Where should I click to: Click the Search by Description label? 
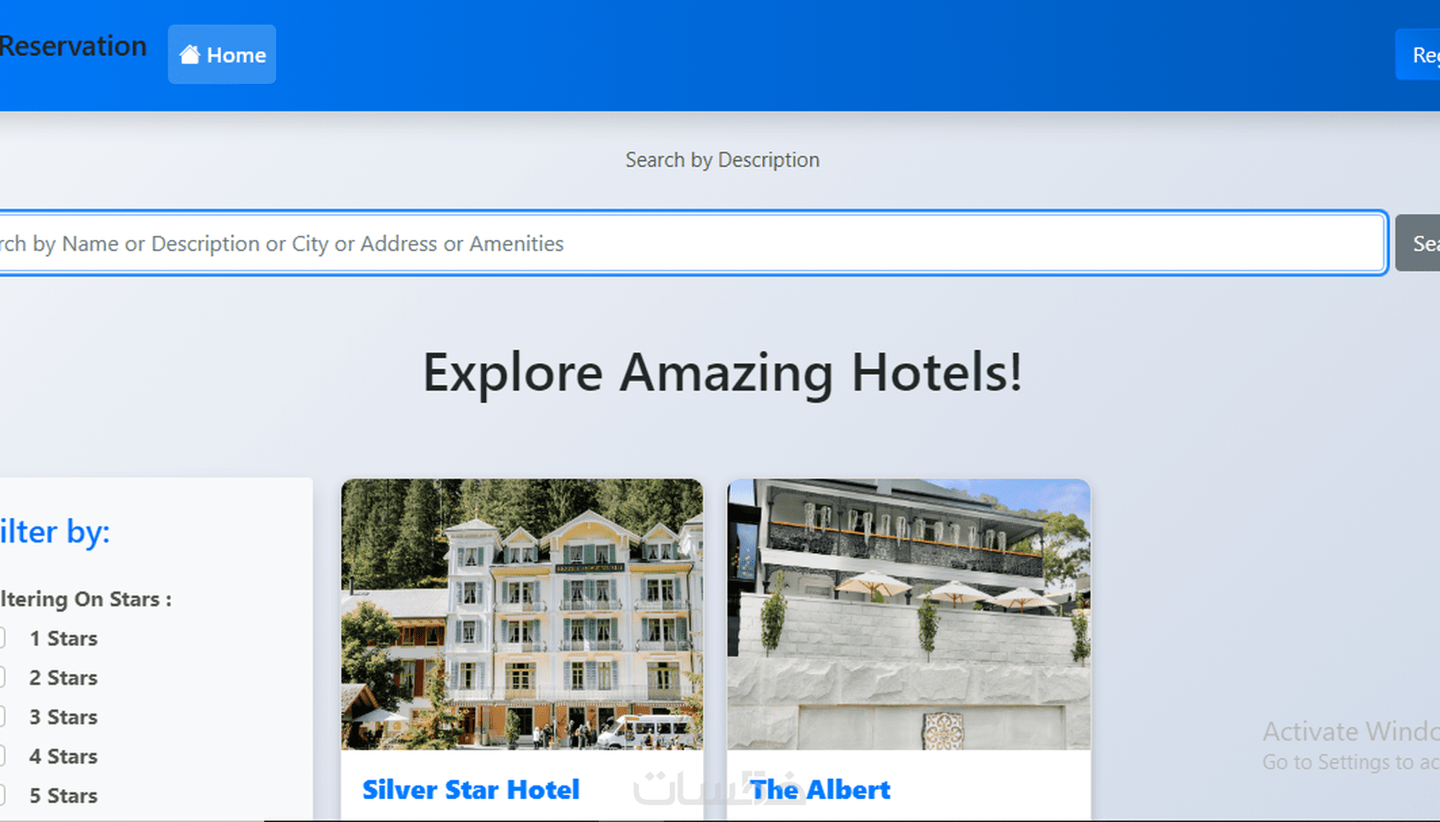pos(723,160)
